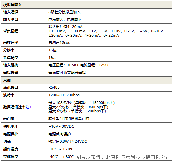
Task: Click the +10V~30VDC supply voltage value
Action: coord(61,126)
